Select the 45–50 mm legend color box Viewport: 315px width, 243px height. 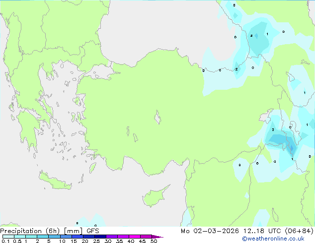pyautogui.click(x=146, y=237)
